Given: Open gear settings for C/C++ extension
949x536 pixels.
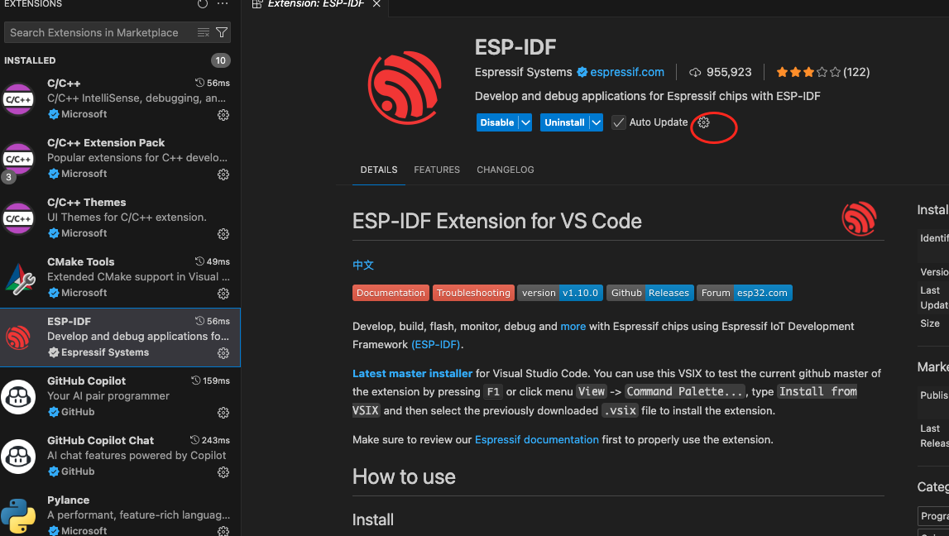Looking at the screenshot, I should [x=223, y=115].
